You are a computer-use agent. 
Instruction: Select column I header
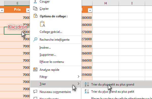pos(132,3)
